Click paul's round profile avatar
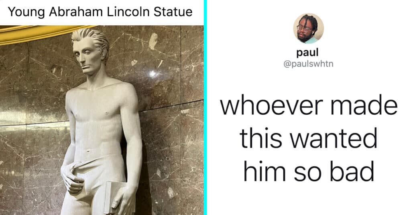This screenshot has height=215, width=411. pyautogui.click(x=308, y=28)
